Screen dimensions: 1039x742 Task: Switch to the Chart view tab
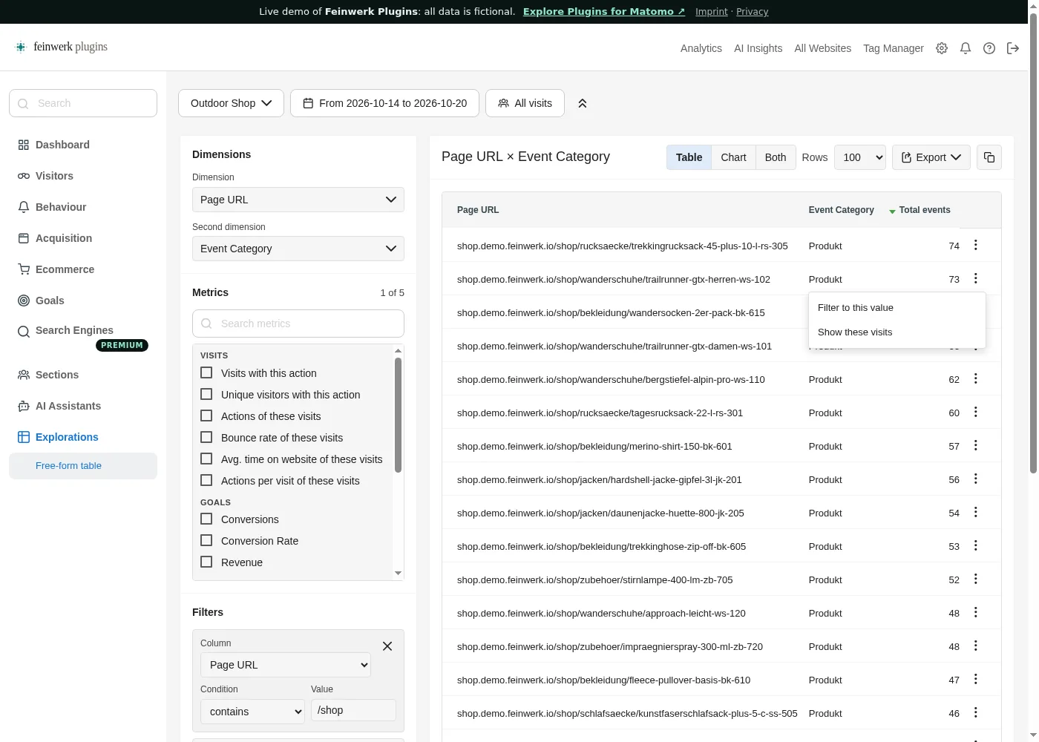click(x=733, y=157)
